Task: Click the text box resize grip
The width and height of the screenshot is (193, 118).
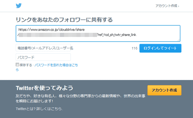Action: 179,40
